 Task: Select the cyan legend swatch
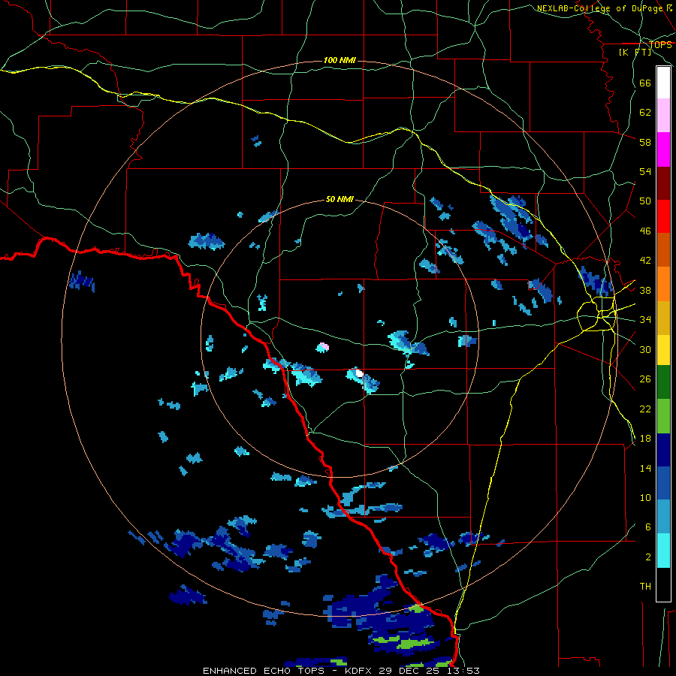pos(663,551)
